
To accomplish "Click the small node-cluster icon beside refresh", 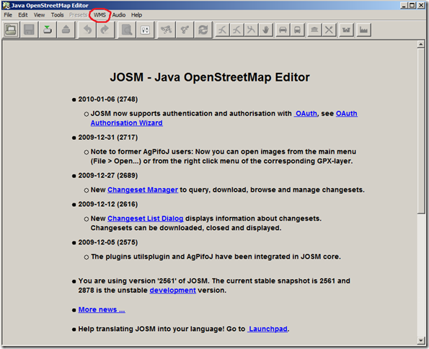I will [185, 30].
